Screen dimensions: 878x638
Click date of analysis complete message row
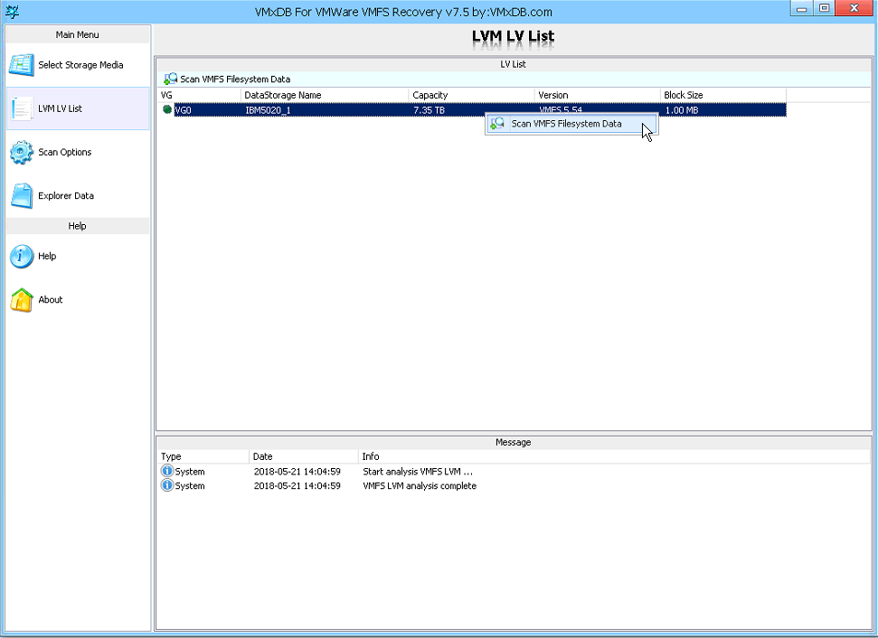(x=297, y=486)
